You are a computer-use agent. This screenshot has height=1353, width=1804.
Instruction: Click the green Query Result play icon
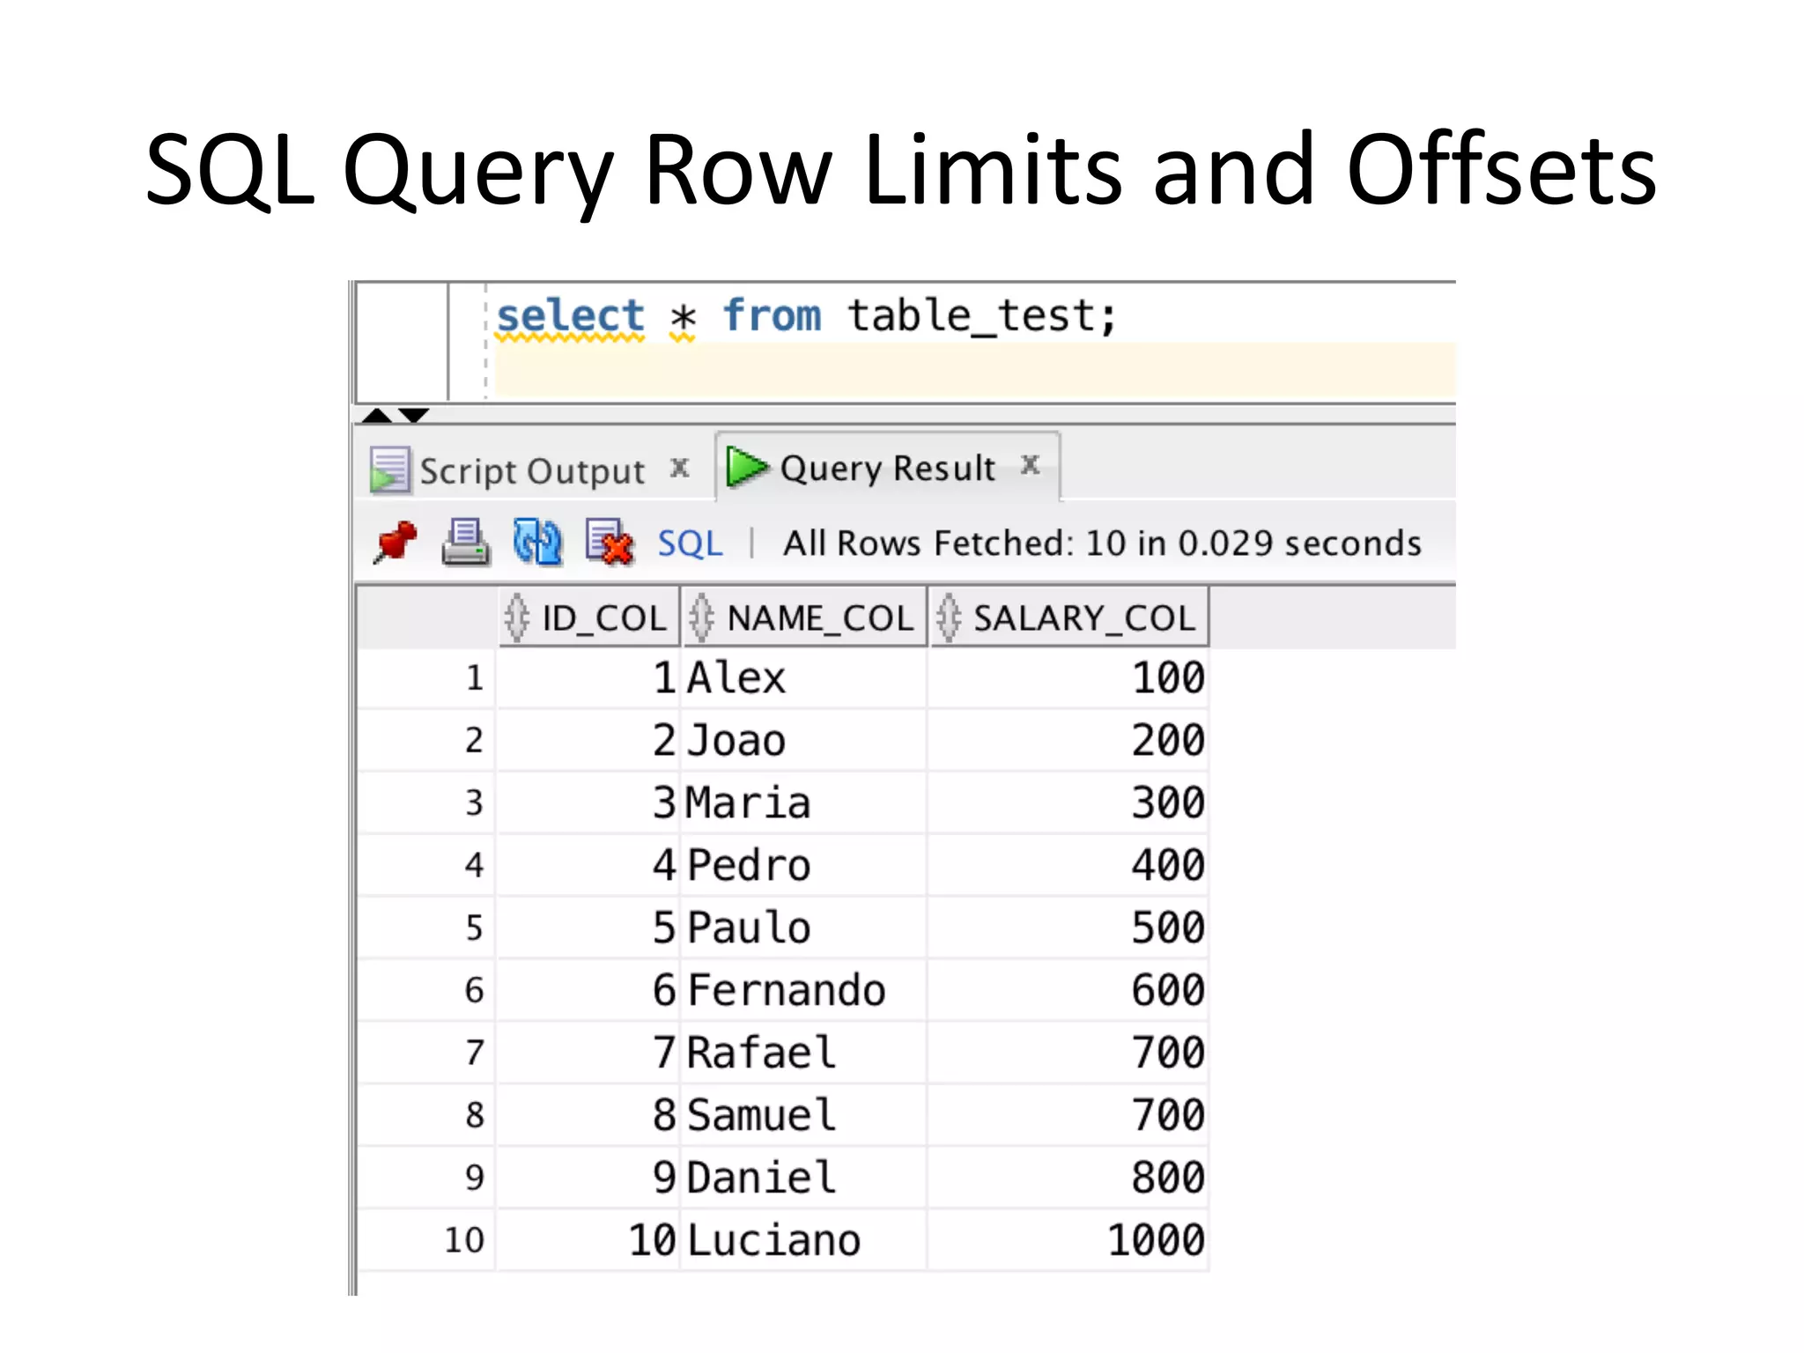coord(747,467)
